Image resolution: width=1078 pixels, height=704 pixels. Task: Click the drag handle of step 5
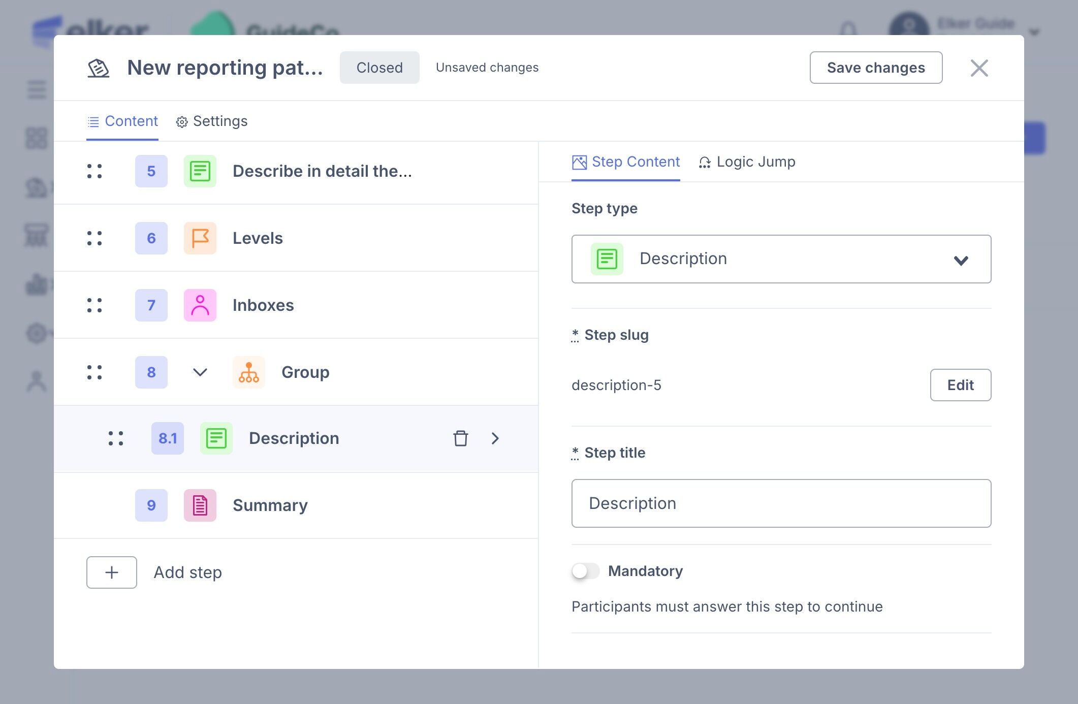coord(94,171)
